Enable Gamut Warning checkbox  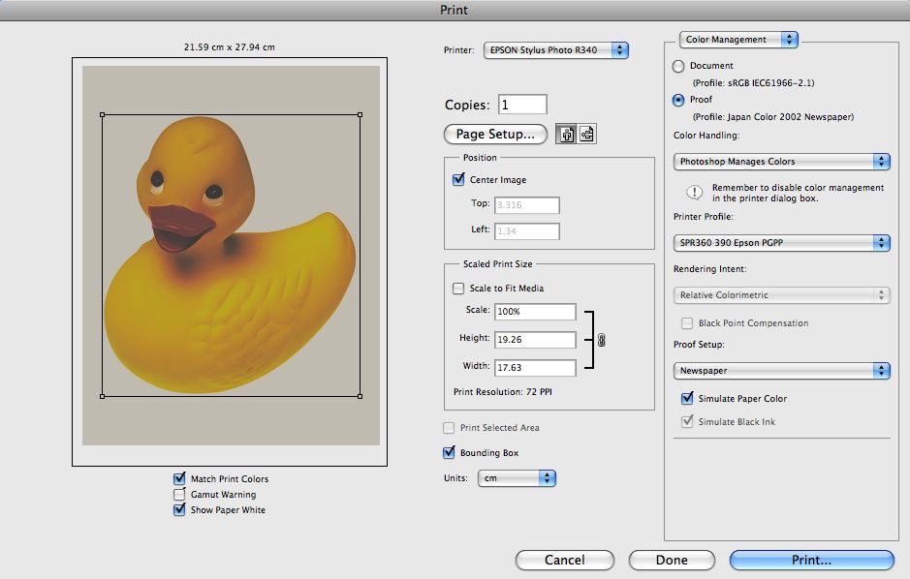pos(179,495)
